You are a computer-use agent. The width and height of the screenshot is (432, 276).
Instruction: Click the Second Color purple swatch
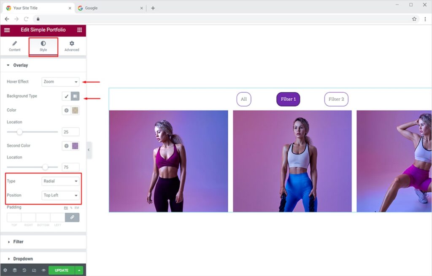[x=75, y=146]
